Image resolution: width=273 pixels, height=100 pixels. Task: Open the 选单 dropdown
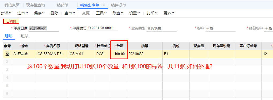(23, 13)
